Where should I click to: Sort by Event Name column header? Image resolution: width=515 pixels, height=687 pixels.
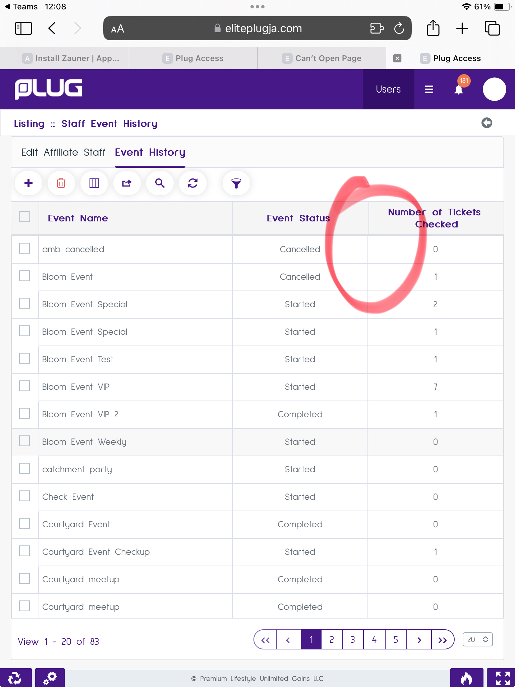coord(78,218)
